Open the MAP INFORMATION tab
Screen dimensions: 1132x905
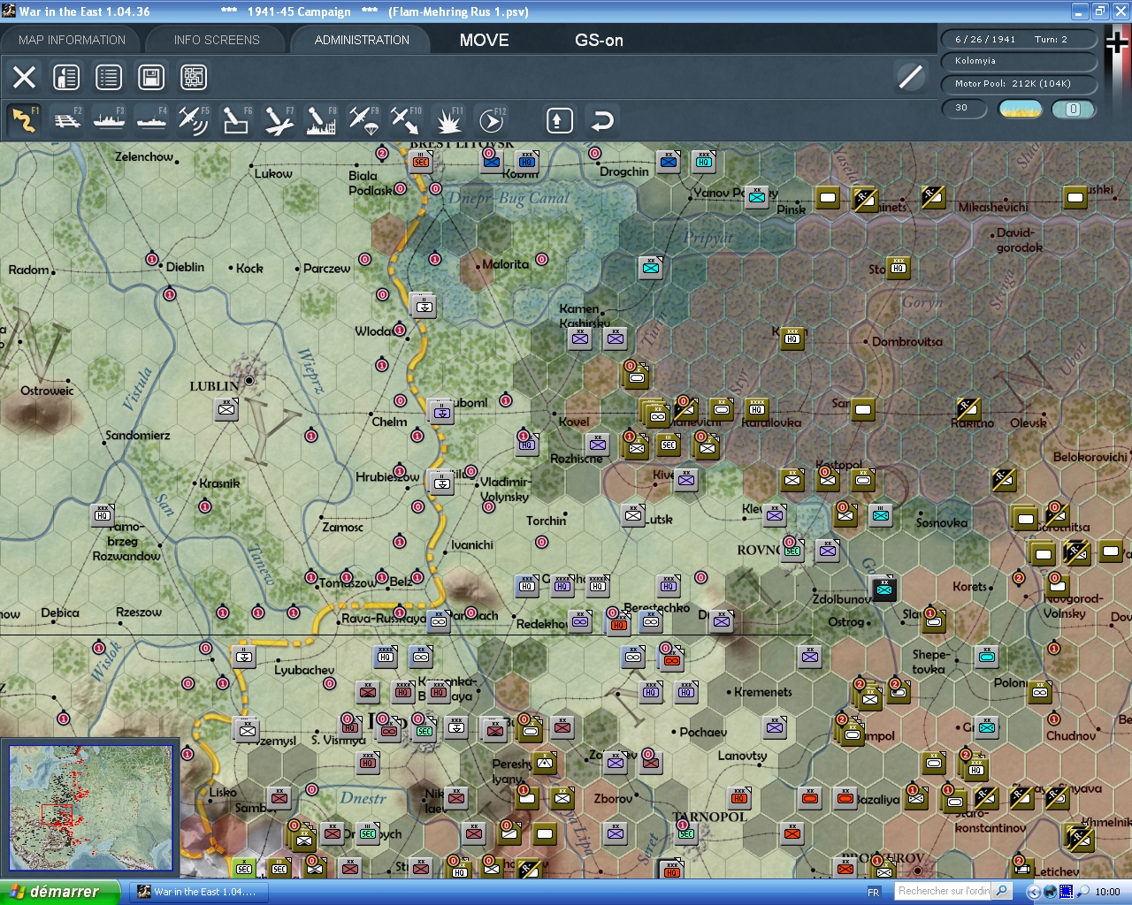tap(72, 40)
